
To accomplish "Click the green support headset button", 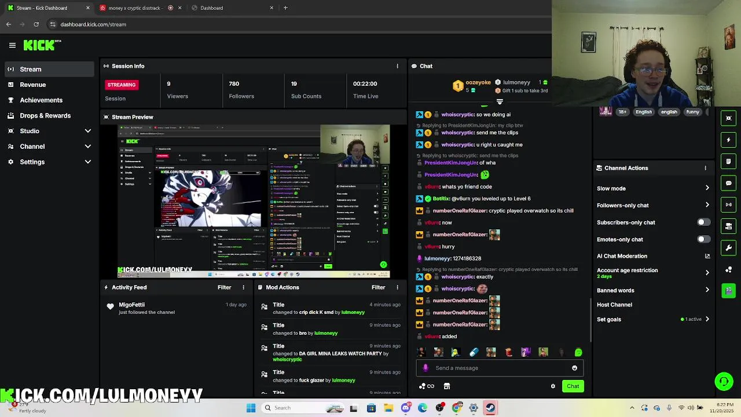I will click(724, 381).
